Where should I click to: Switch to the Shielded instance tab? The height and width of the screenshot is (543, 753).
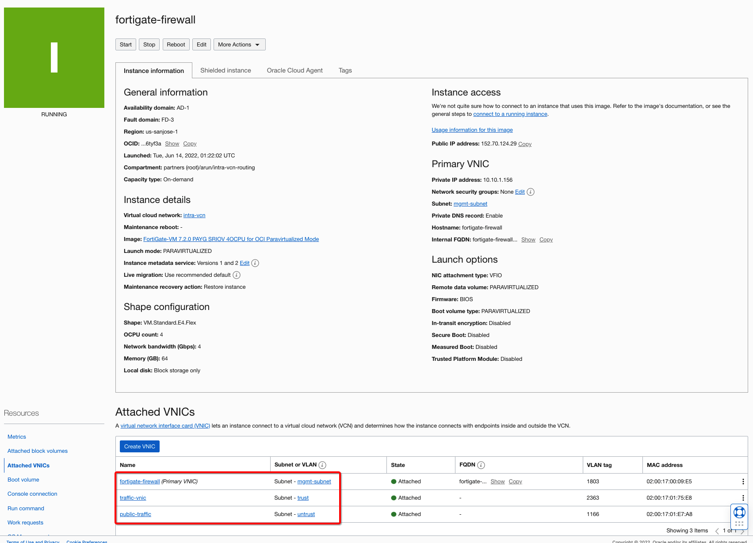point(226,70)
